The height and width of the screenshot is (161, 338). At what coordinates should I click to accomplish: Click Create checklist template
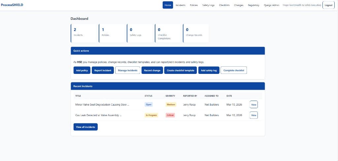pos(181,70)
